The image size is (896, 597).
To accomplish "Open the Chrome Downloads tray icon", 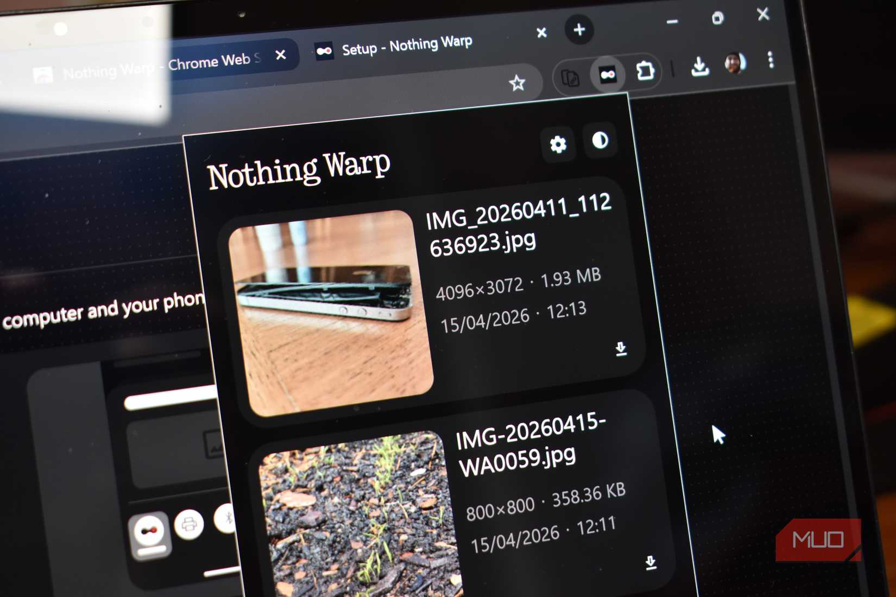I will (699, 66).
